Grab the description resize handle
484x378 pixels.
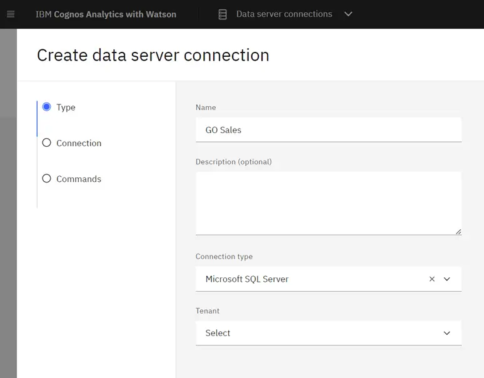458,232
